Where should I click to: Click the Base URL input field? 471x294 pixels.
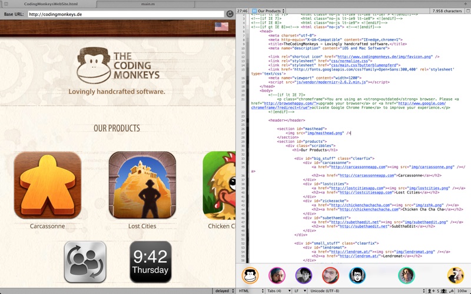(126, 14)
